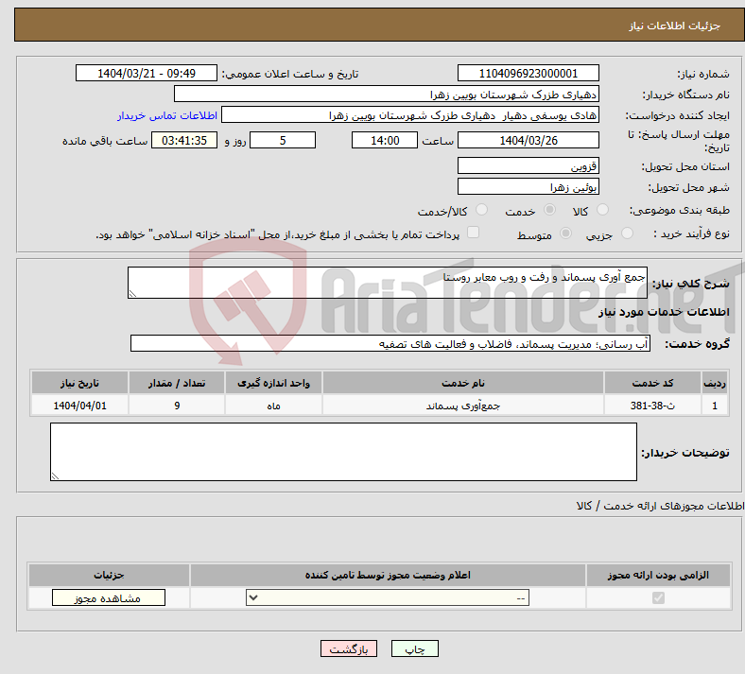Toggle the الزامی بودن ارائه مجوز checkbox
Image resolution: width=745 pixels, height=674 pixels.
coord(658,598)
